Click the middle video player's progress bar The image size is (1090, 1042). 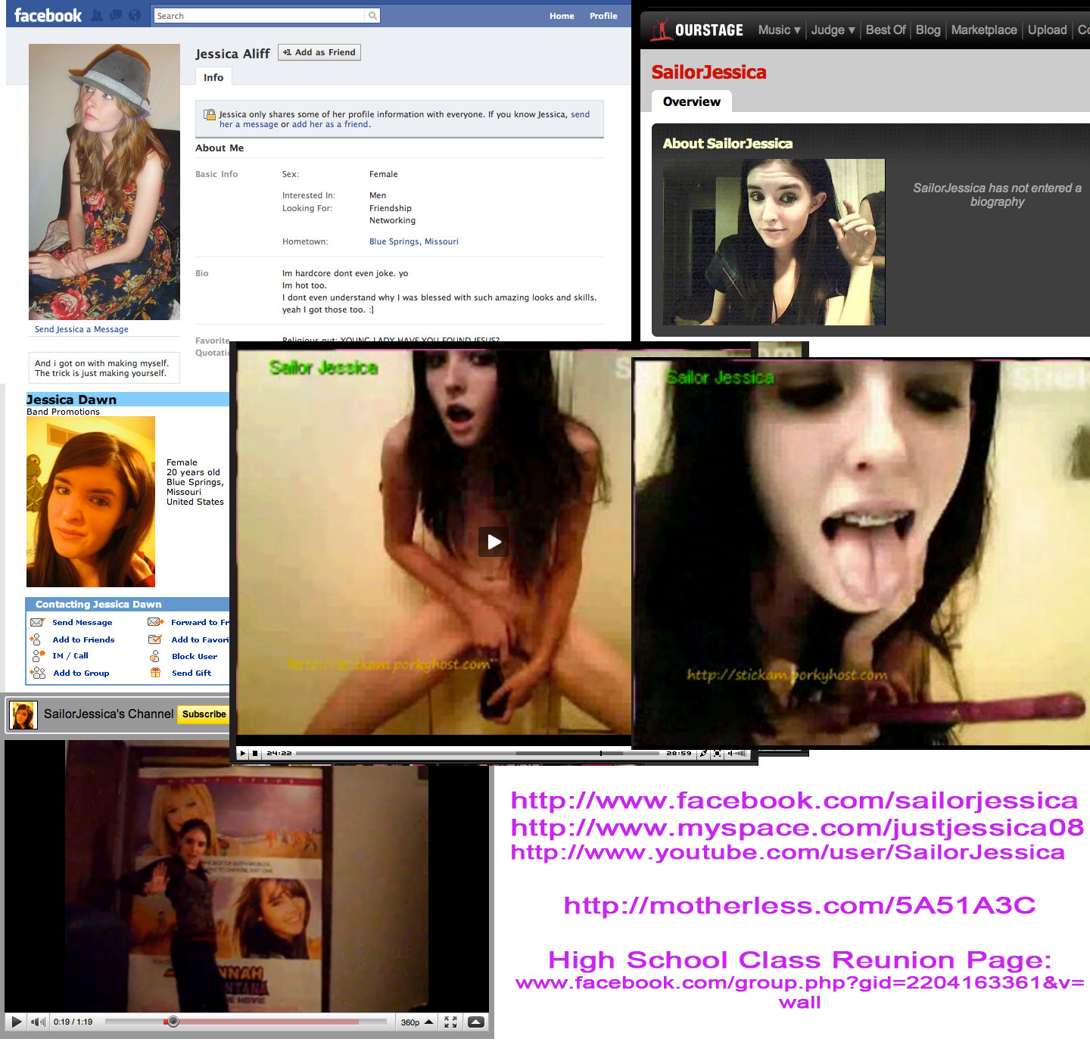(478, 754)
